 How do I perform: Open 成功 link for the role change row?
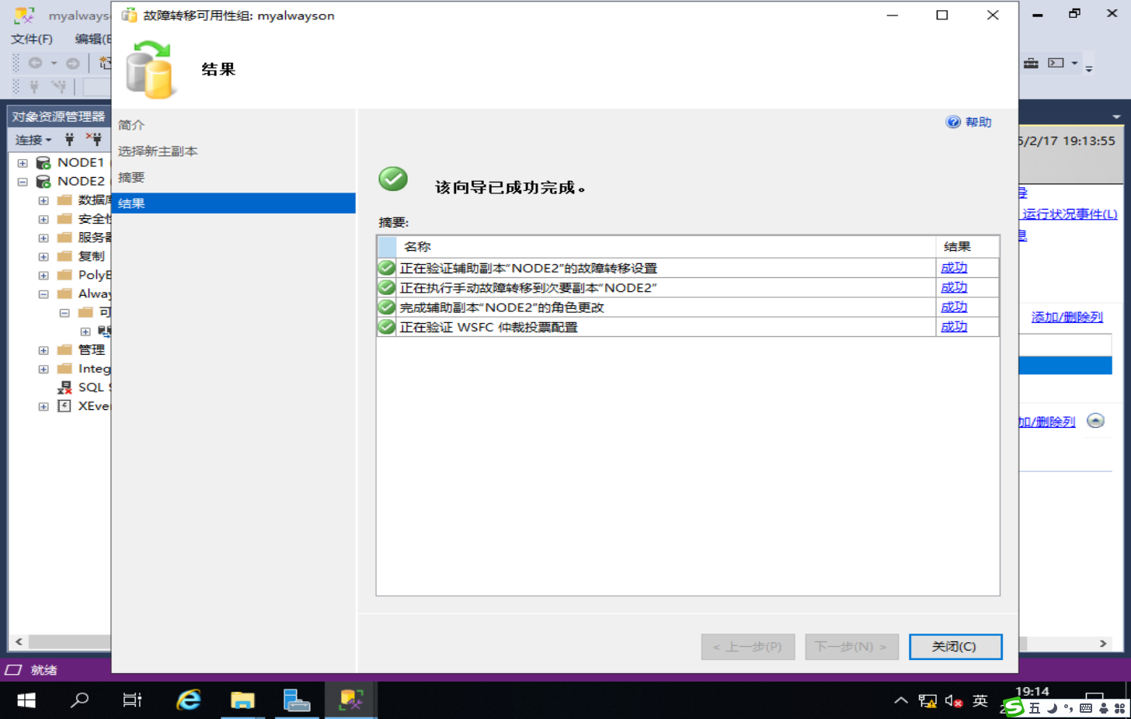954,307
